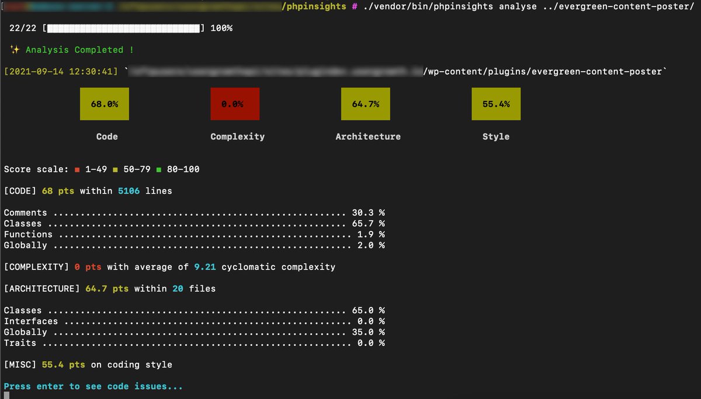Click the red '0 pts' complexity score
The width and height of the screenshot is (701, 399).
click(x=88, y=267)
